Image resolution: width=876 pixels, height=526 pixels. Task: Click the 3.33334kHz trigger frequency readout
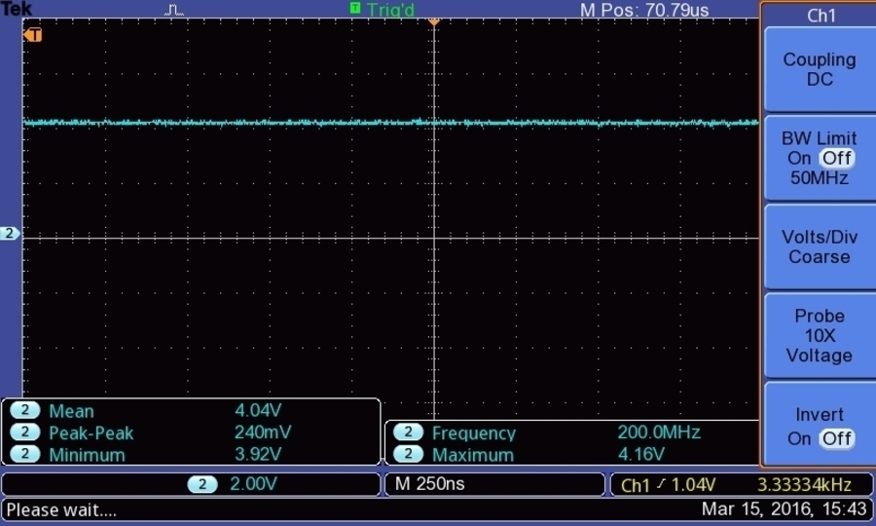point(804,485)
